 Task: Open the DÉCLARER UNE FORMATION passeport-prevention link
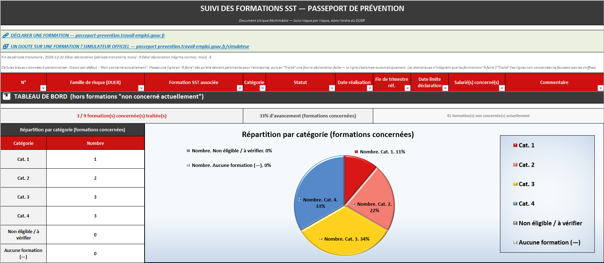click(88, 36)
